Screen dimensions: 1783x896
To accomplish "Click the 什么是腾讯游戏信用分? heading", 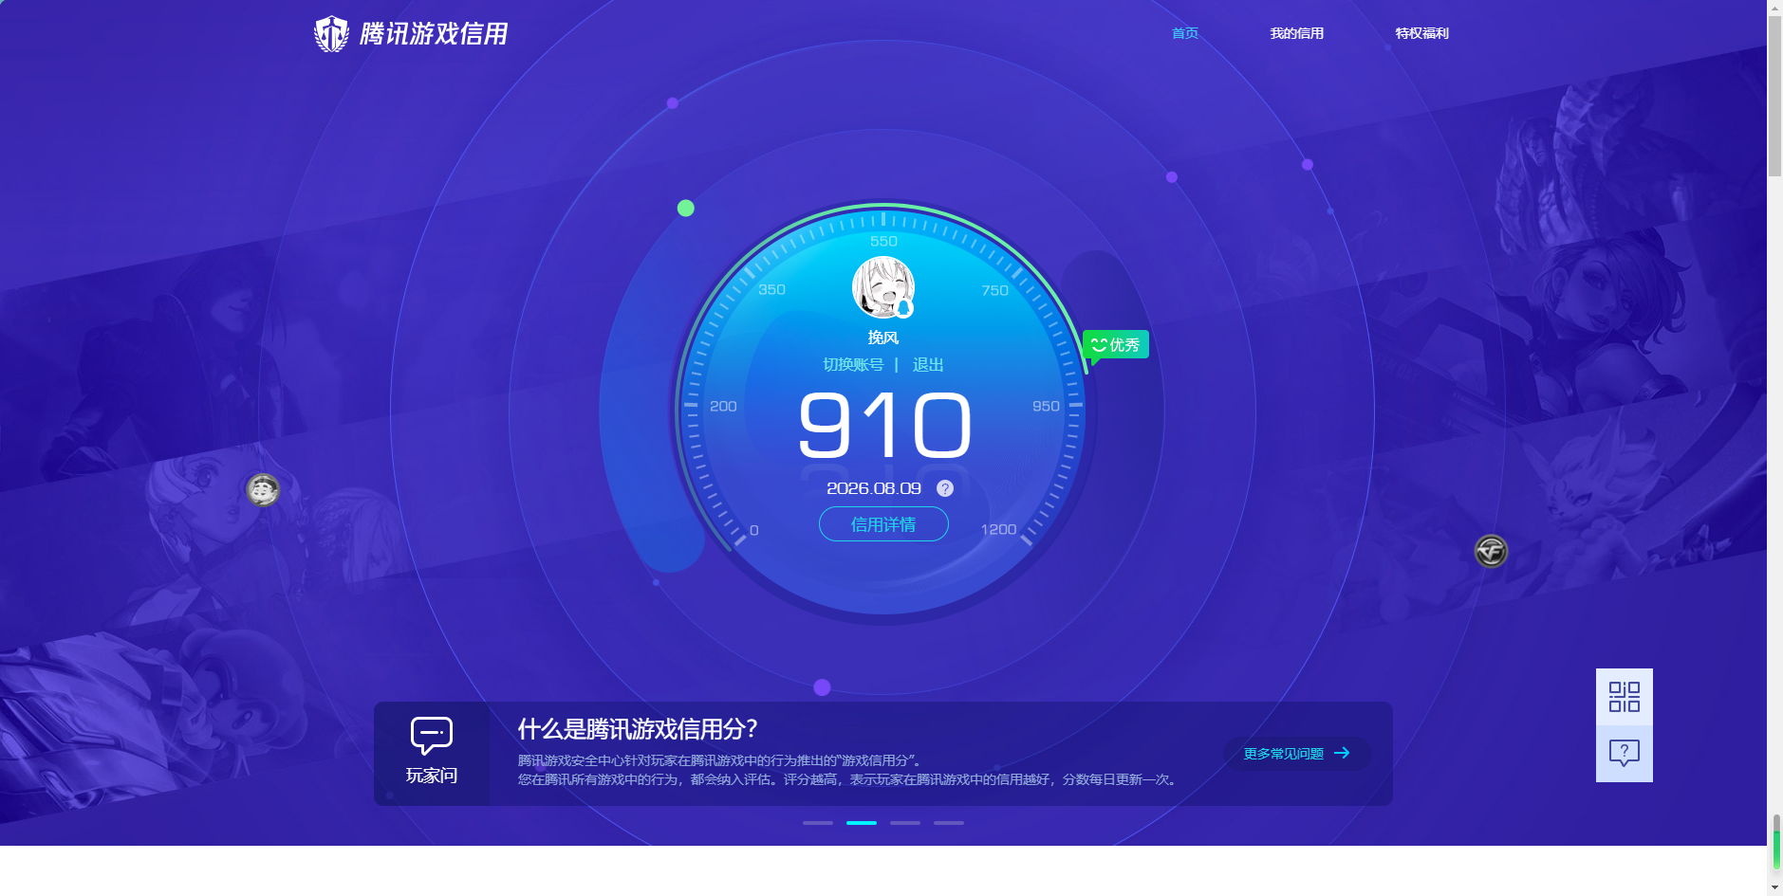I will (638, 729).
